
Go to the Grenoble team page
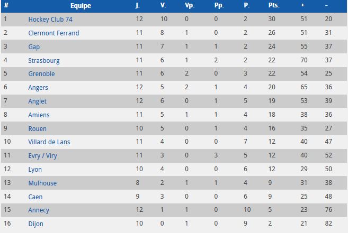click(x=41, y=74)
